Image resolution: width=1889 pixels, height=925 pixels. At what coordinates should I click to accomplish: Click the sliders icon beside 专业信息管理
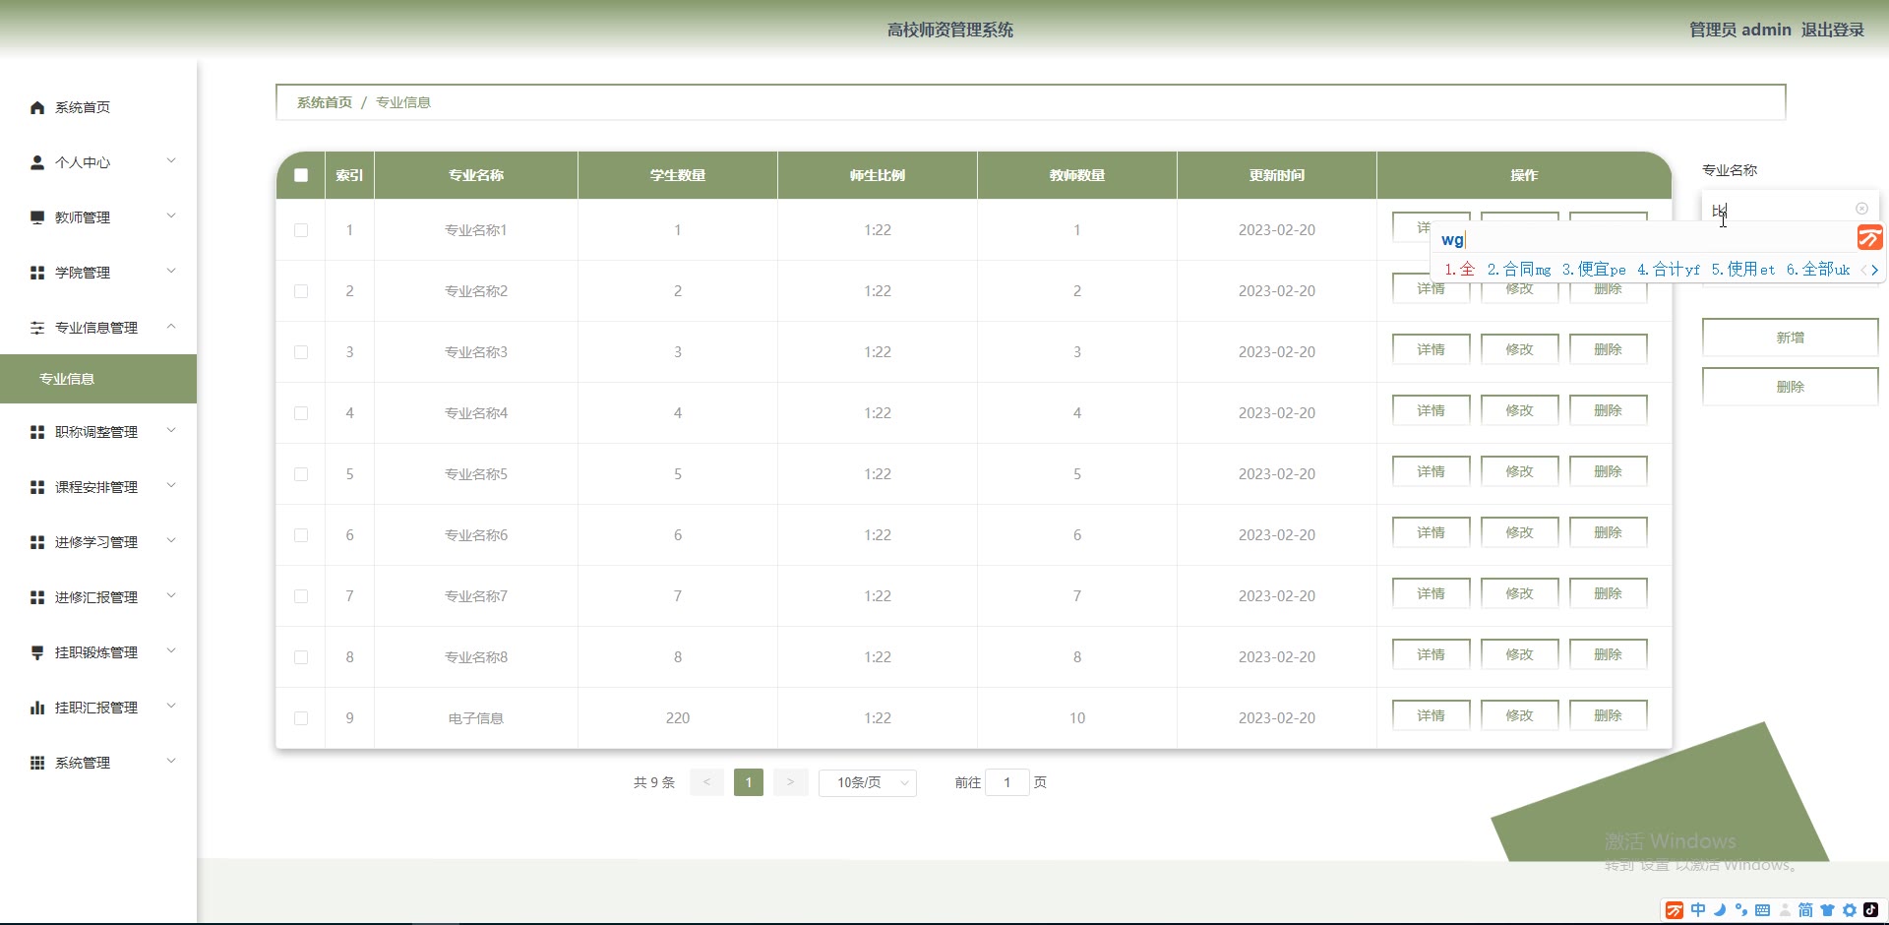37,328
